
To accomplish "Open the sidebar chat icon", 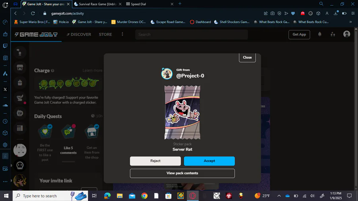I will [20, 113].
